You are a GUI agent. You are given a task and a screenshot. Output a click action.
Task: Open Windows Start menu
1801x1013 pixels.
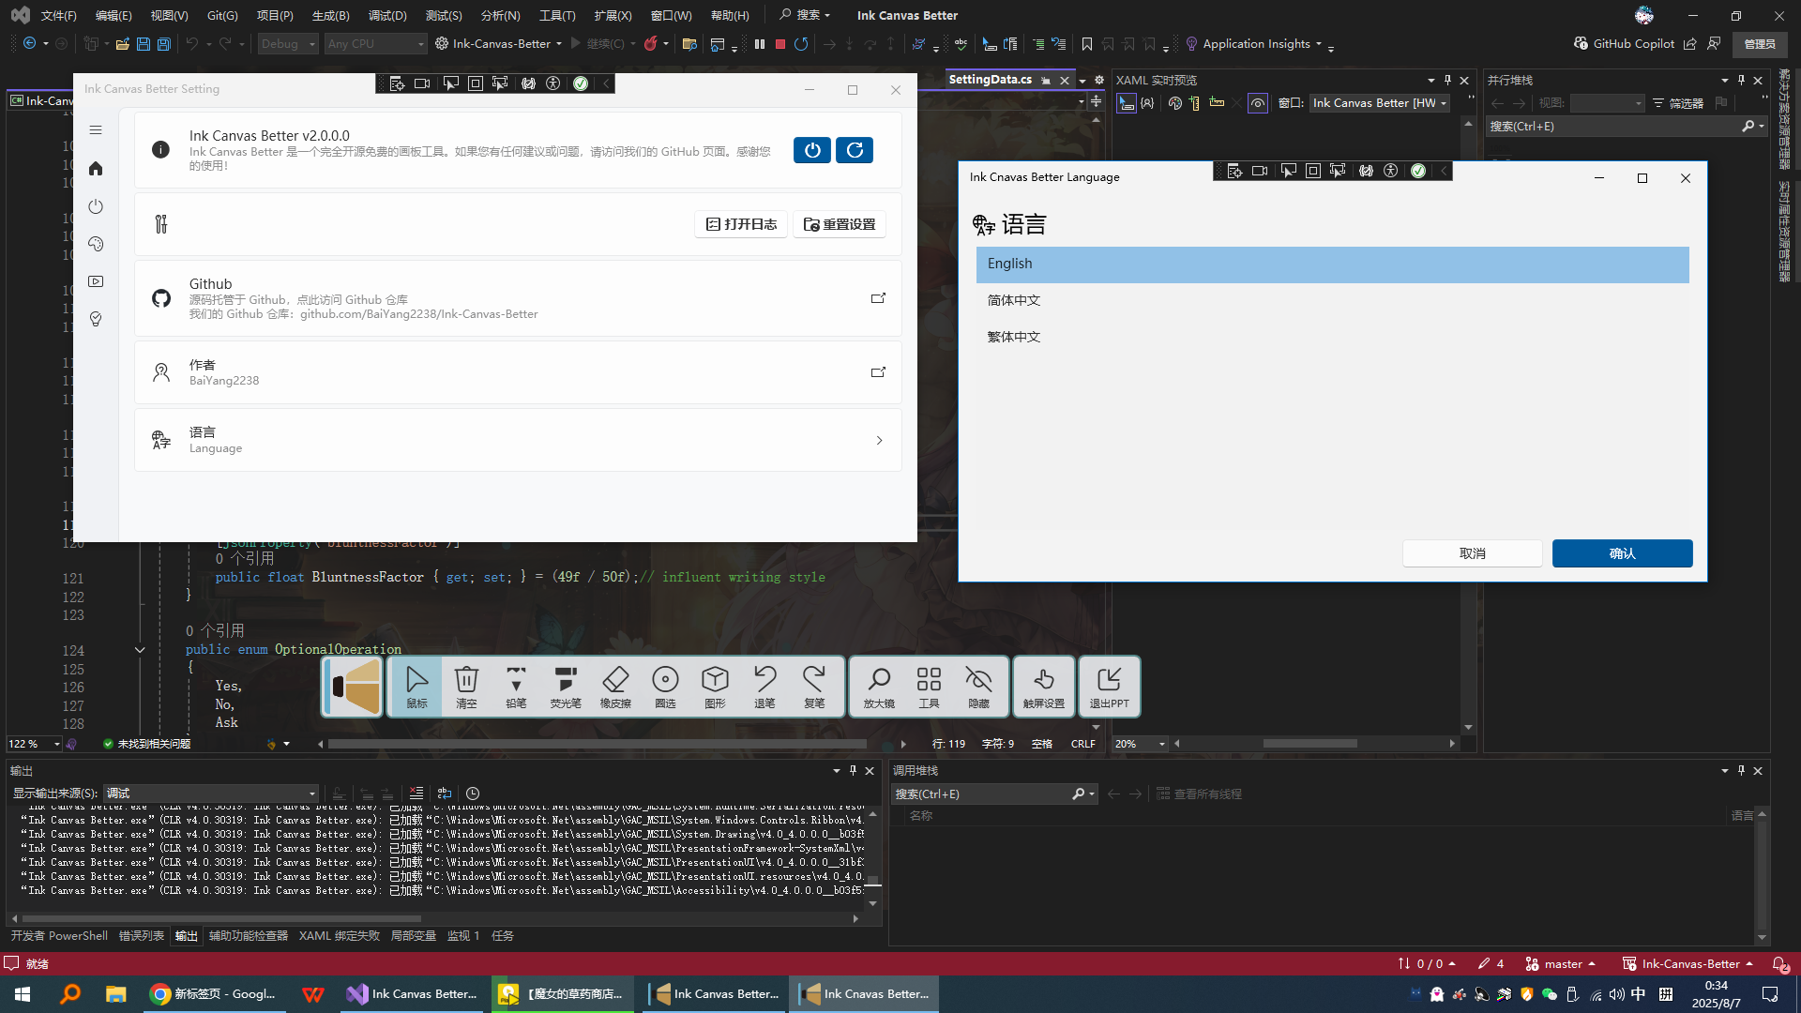pyautogui.click(x=23, y=994)
